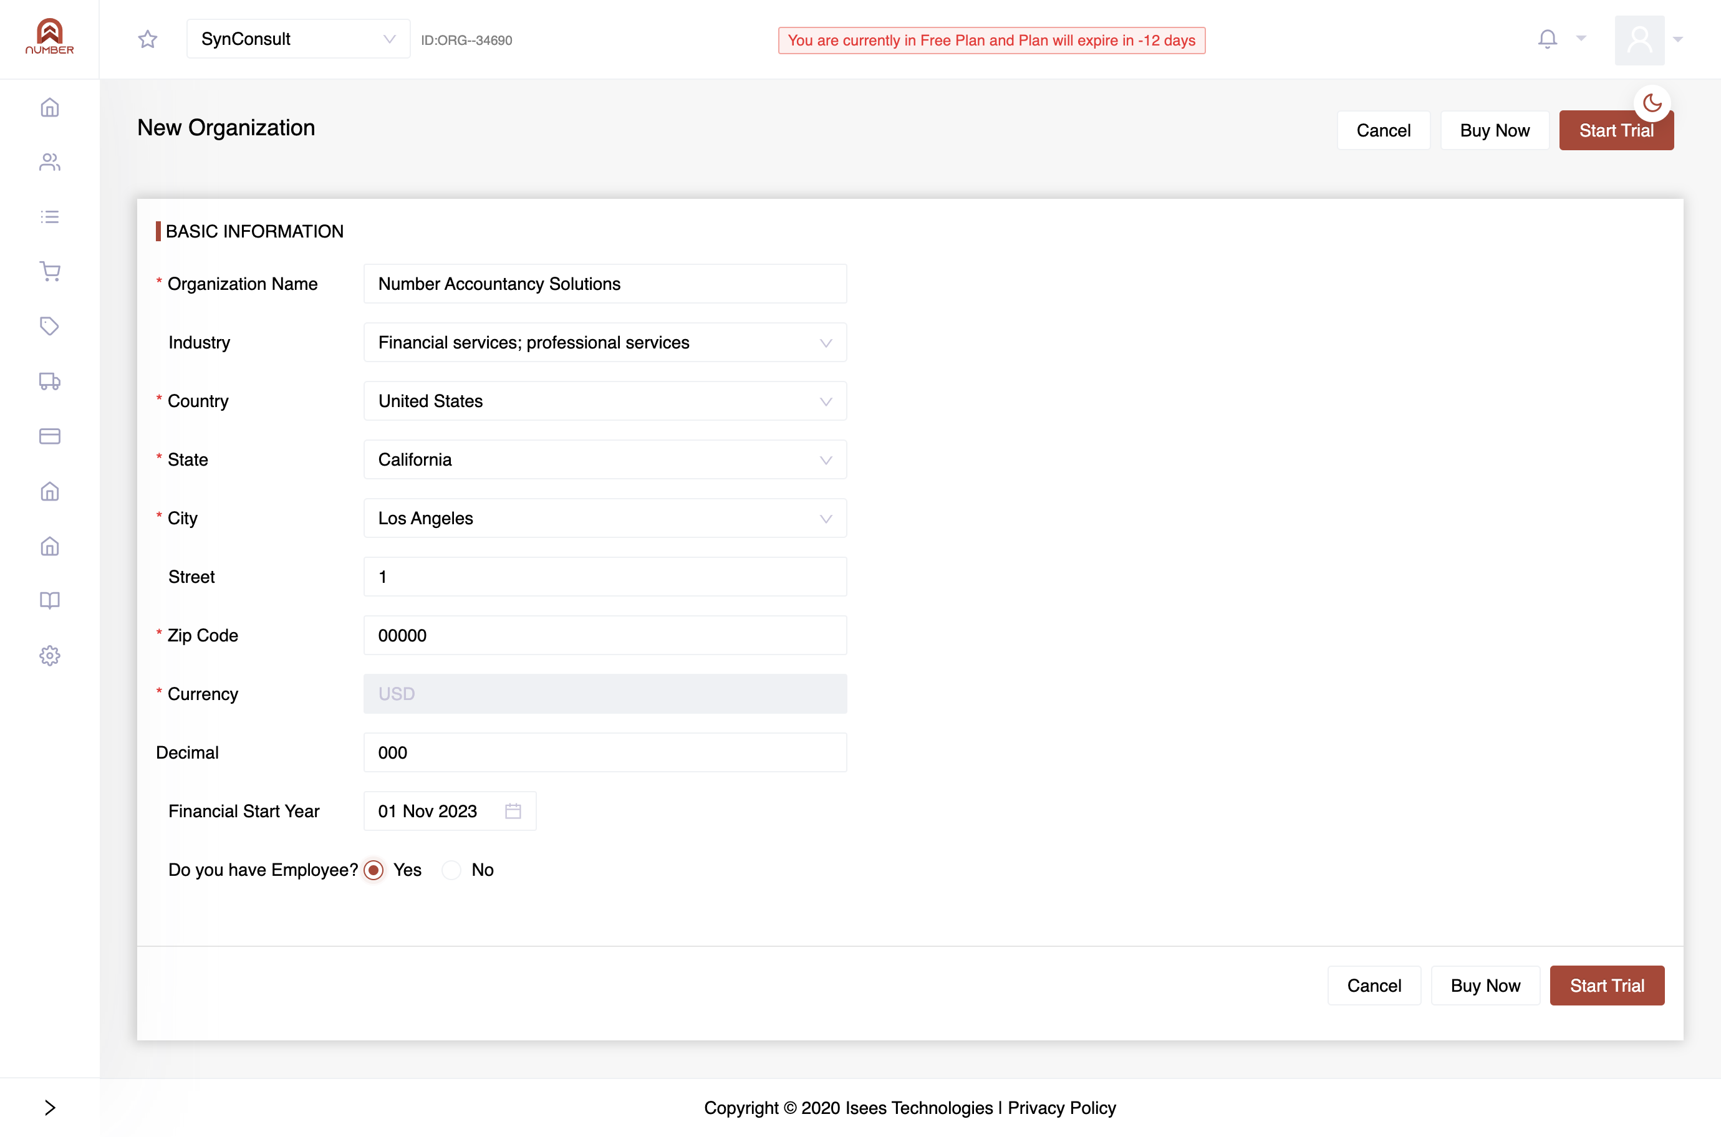Screen dimensions: 1721x1137
Task: Open the settings gear icon in sidebar
Action: [49, 656]
